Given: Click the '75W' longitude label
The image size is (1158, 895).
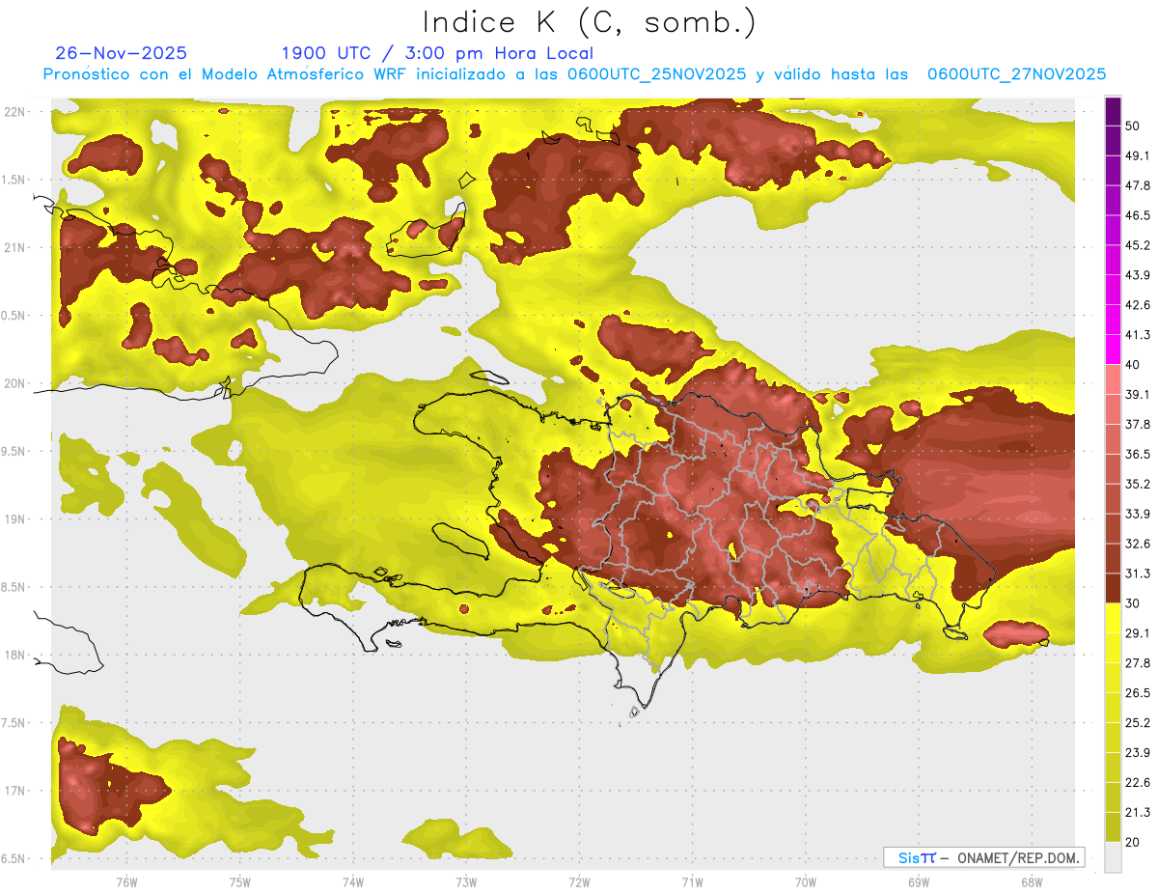Looking at the screenshot, I should tap(239, 881).
